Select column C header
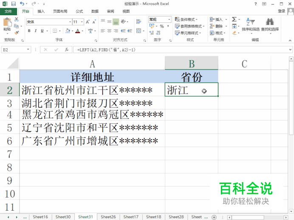 pos(244,64)
